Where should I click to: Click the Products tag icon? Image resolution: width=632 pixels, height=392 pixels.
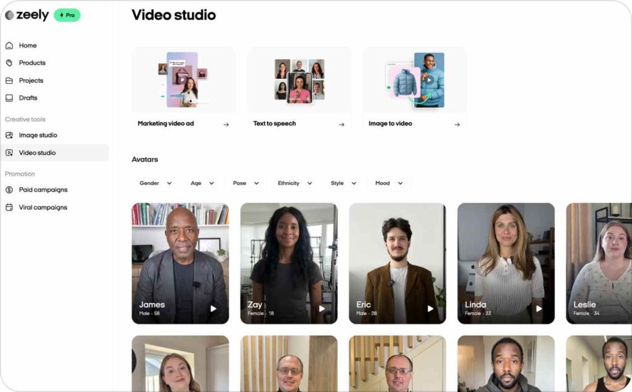9,63
